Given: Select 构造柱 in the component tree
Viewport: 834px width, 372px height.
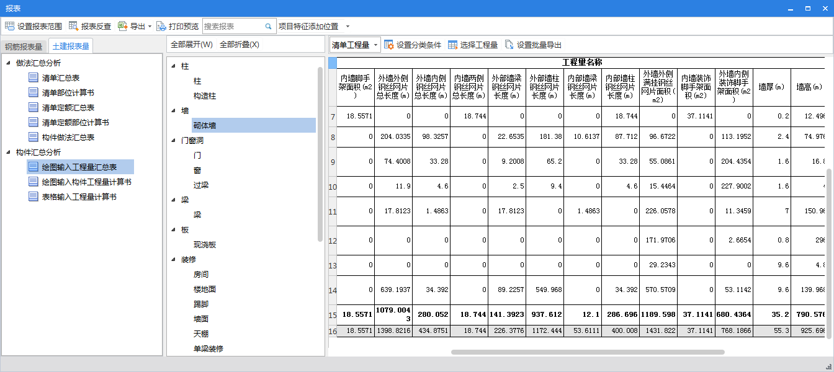Looking at the screenshot, I should (x=205, y=95).
